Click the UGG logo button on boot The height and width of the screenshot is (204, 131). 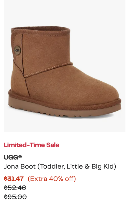tap(17, 50)
